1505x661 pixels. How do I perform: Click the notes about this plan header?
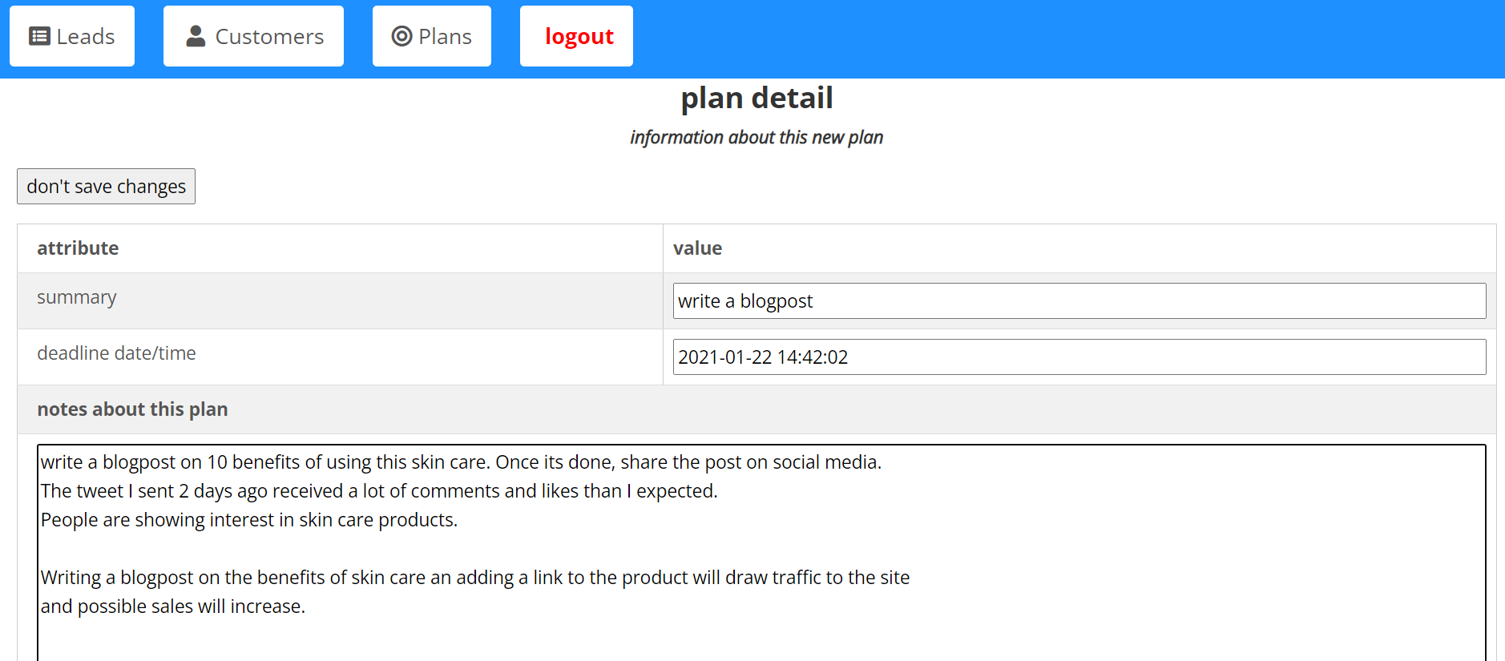(132, 409)
